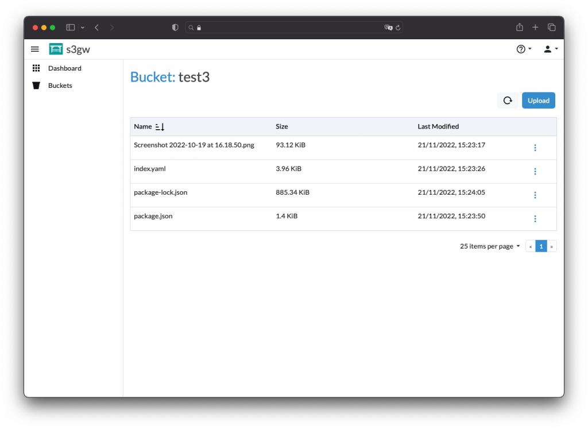
Task: Select page 1 in pagination
Action: [x=541, y=246]
